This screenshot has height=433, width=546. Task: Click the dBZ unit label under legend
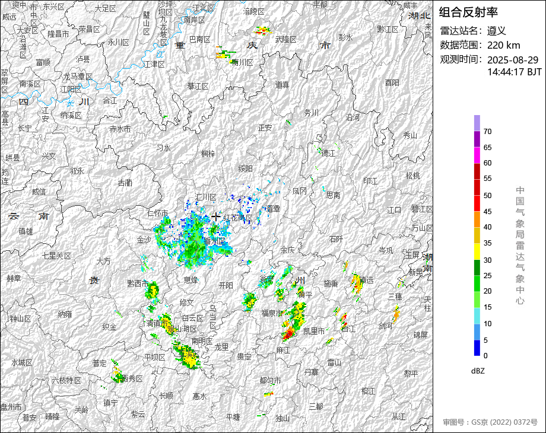point(478,371)
